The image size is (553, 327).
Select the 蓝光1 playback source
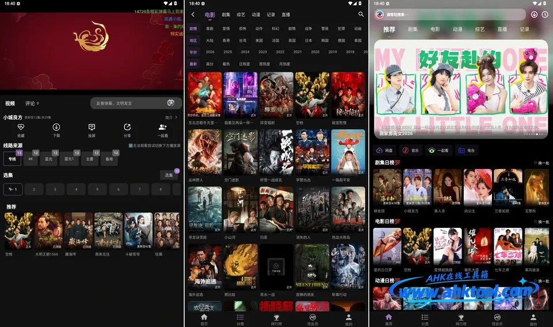[x=69, y=159]
